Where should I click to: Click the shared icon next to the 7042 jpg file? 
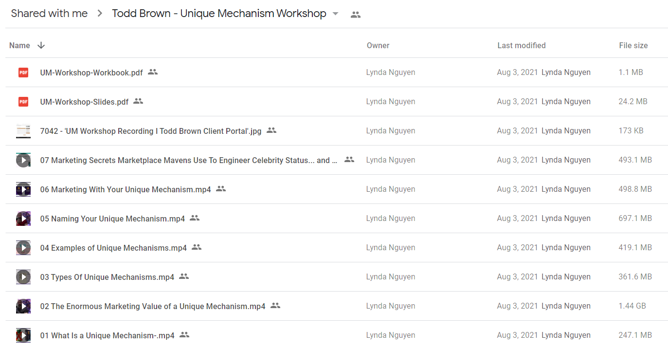click(271, 130)
